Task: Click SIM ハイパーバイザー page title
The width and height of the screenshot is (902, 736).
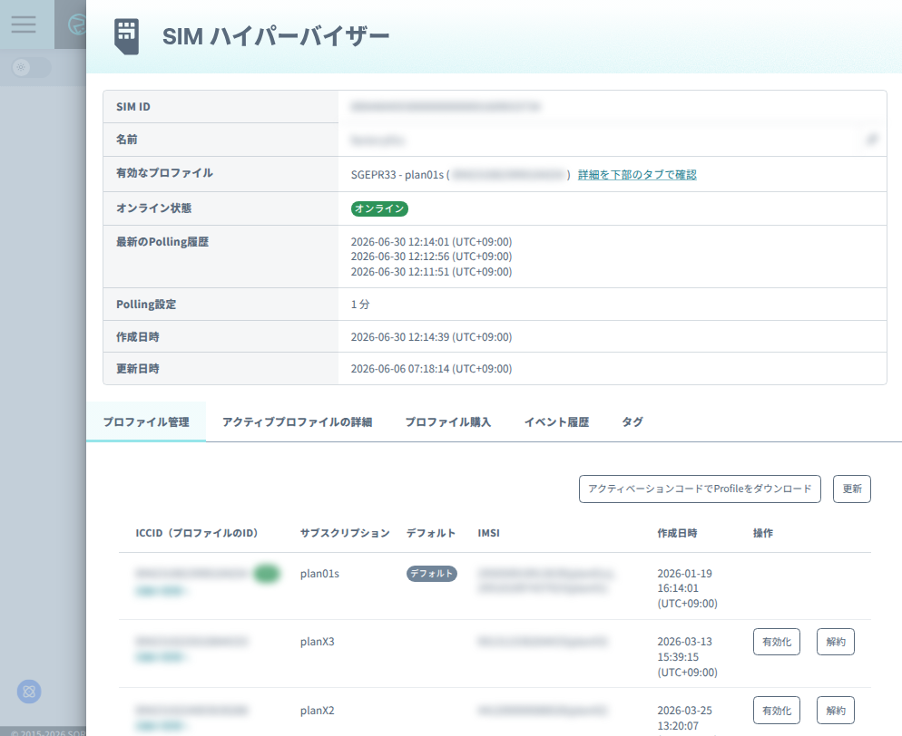Action: pos(276,36)
